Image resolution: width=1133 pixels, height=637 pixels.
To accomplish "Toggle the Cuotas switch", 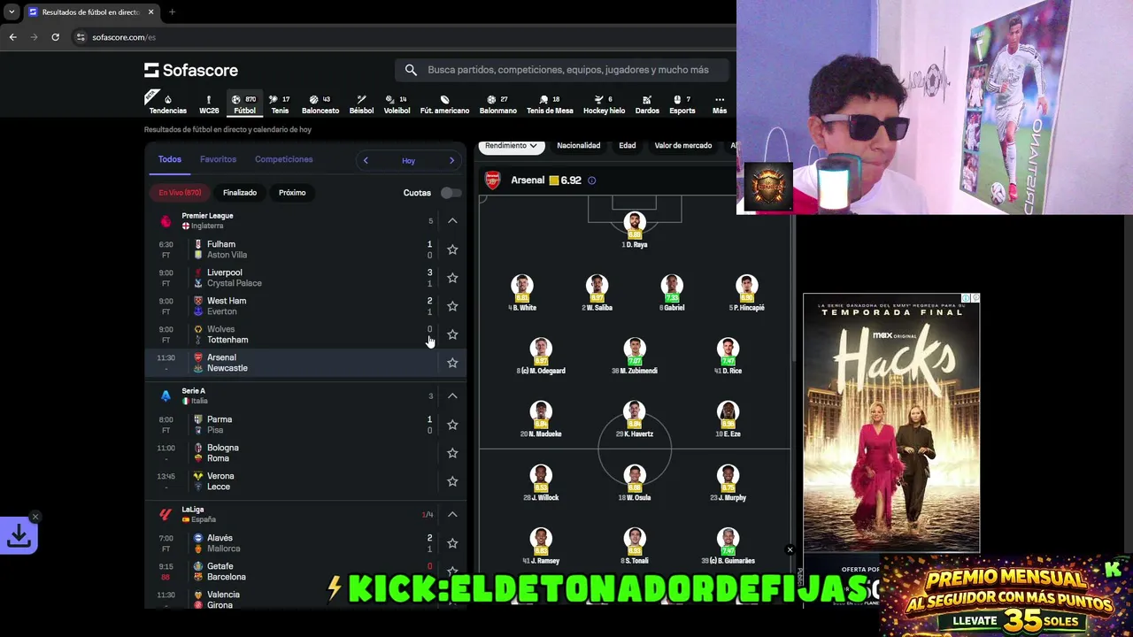I will pyautogui.click(x=451, y=193).
